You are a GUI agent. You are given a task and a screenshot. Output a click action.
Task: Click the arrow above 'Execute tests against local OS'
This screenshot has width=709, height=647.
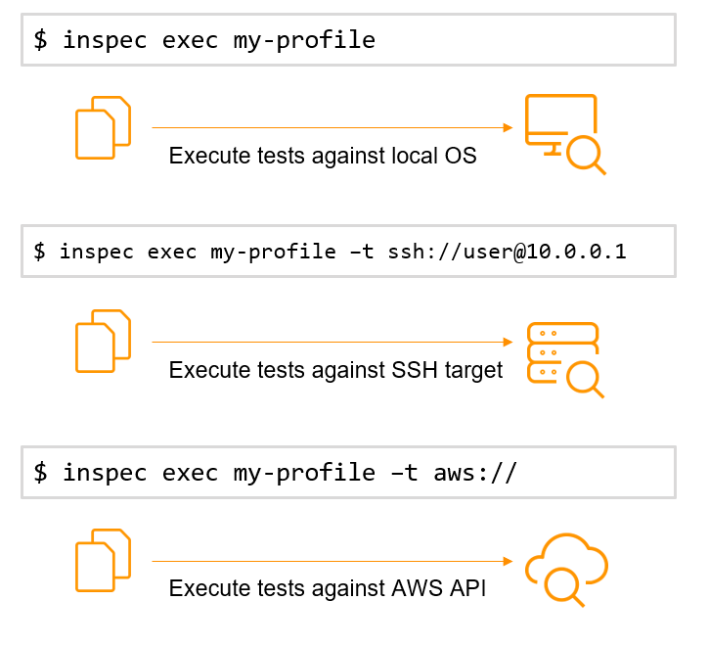click(x=332, y=127)
